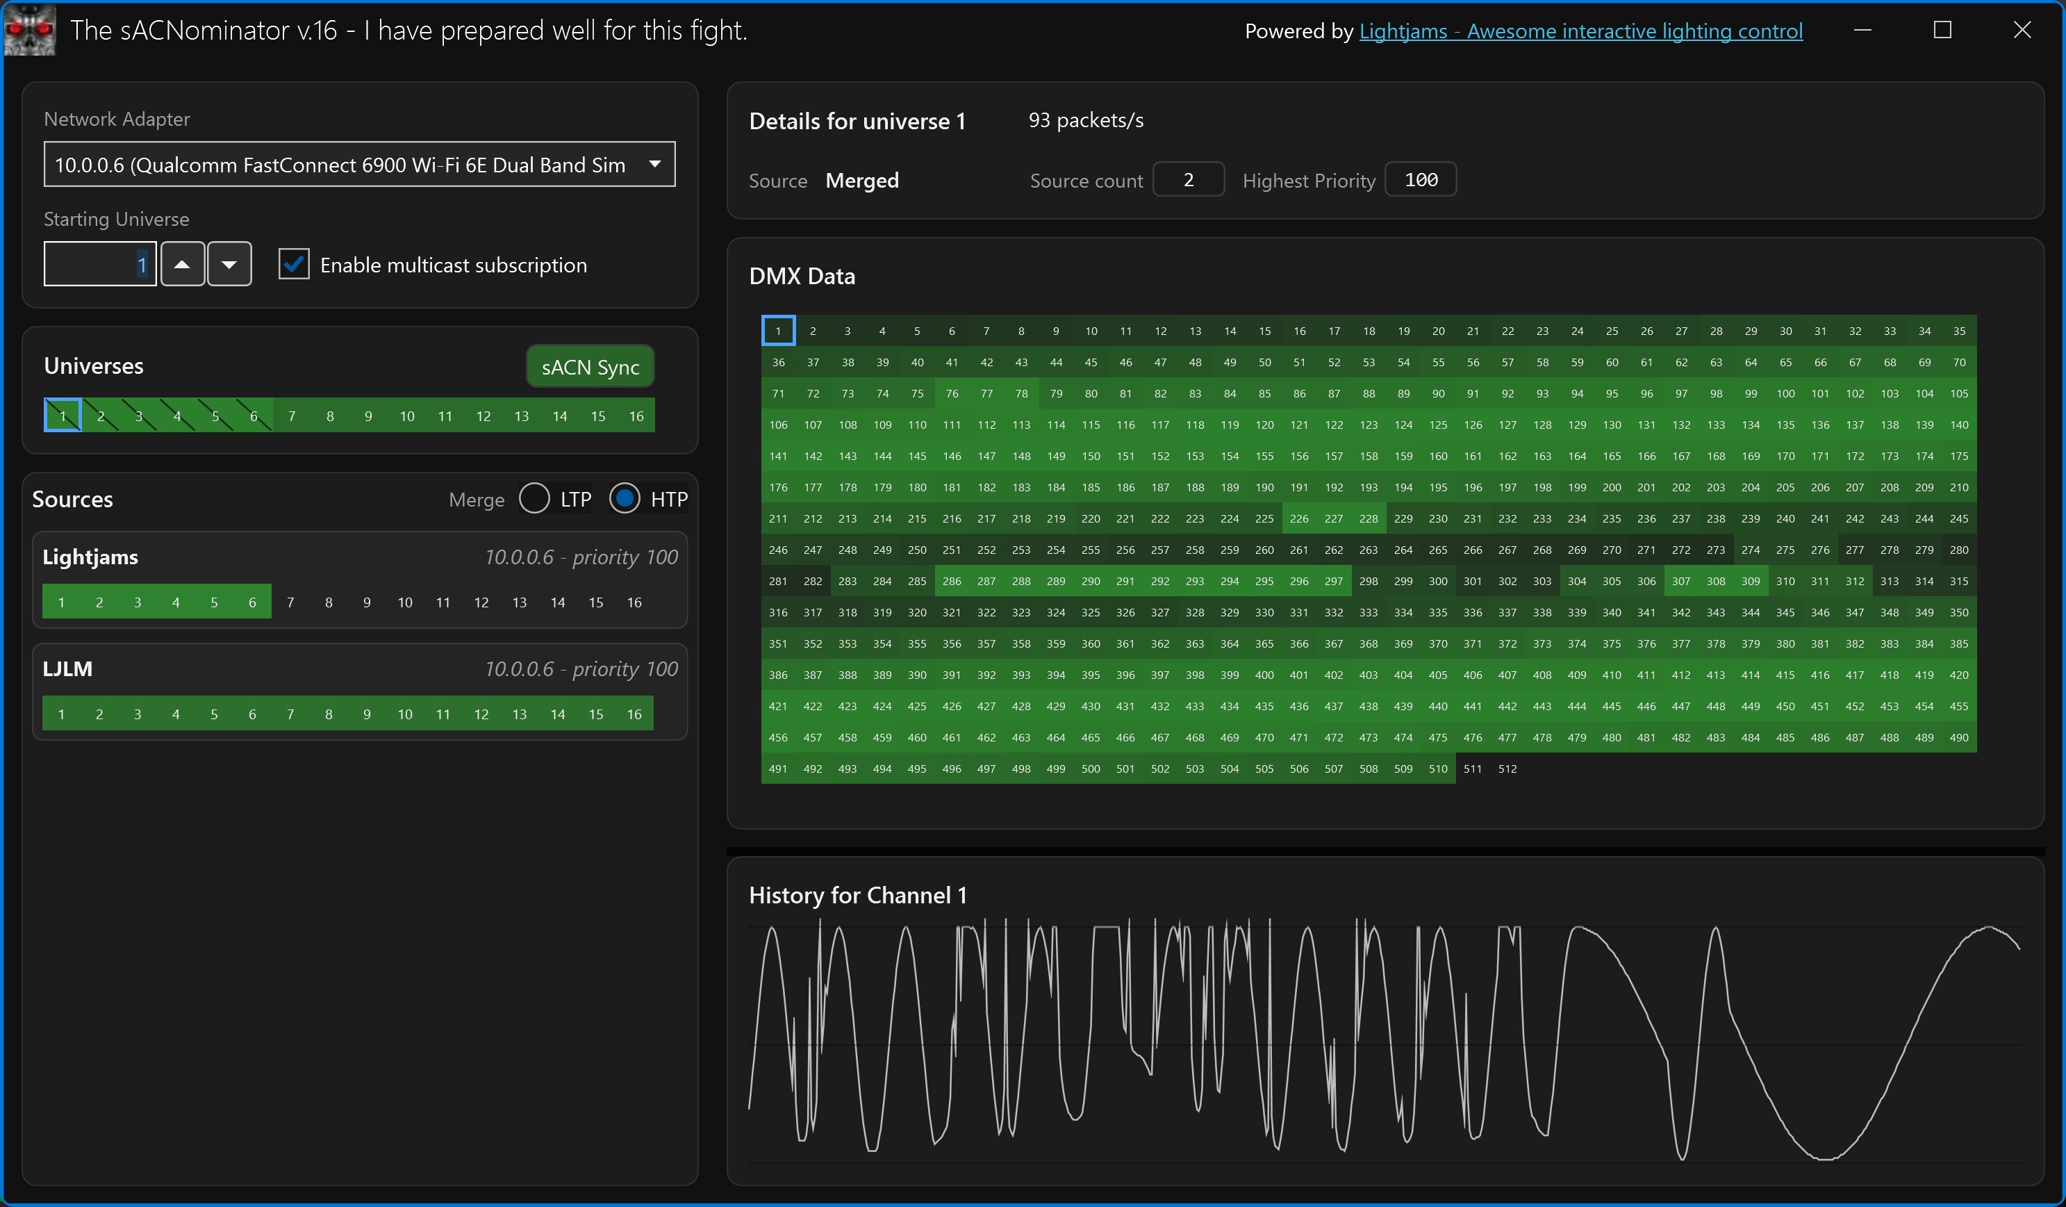
Task: Select DMX channel 256 cell
Action: (x=1125, y=550)
